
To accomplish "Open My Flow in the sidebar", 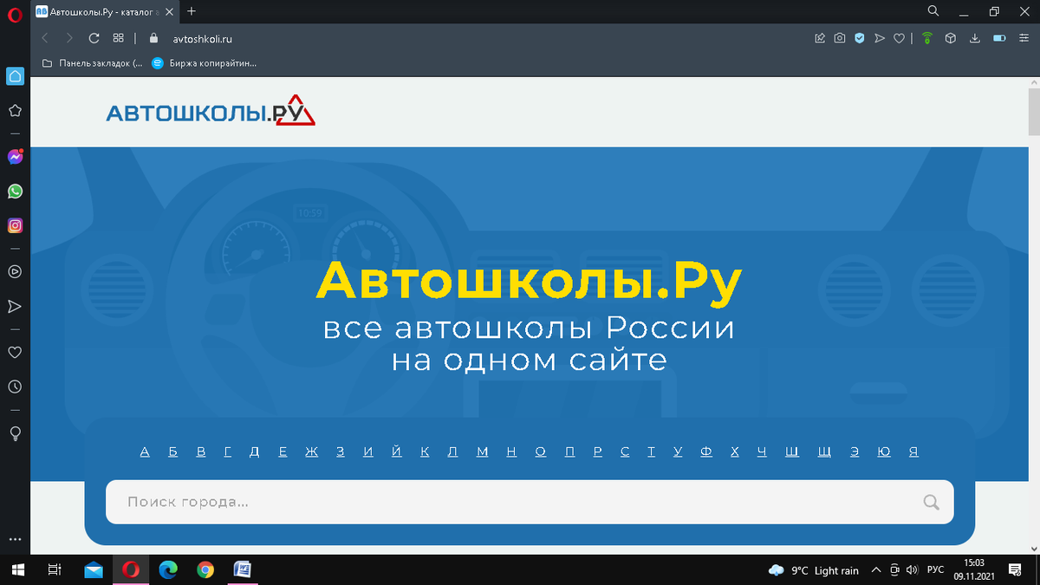I will [x=15, y=307].
